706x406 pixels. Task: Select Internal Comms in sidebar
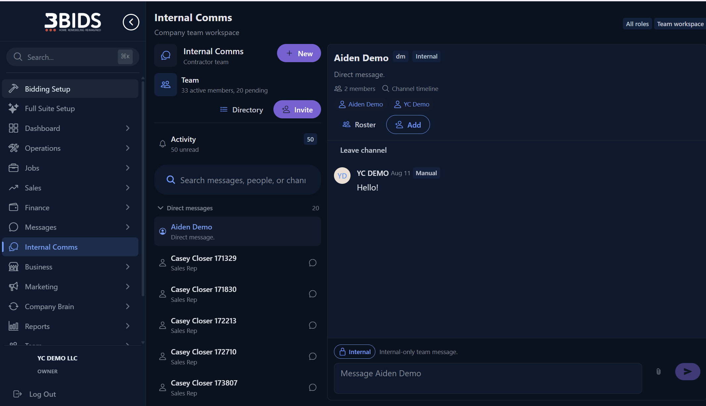coord(70,247)
